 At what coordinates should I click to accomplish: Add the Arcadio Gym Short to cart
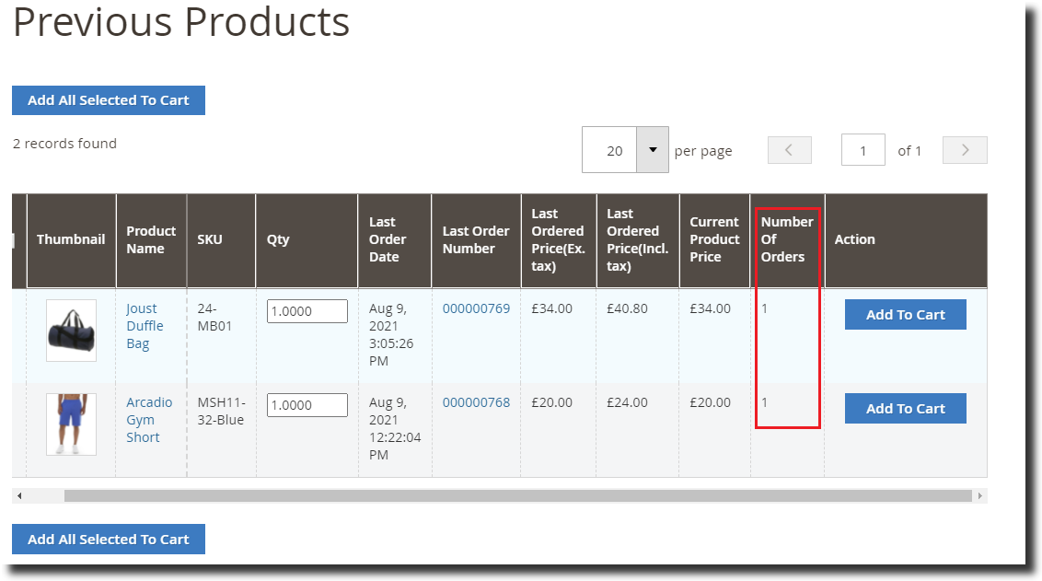[905, 409]
